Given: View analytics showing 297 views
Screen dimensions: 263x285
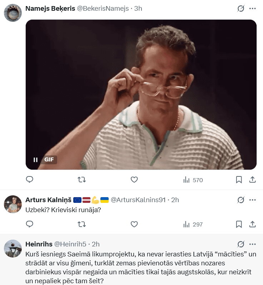Looking at the screenshot, I should (193, 224).
